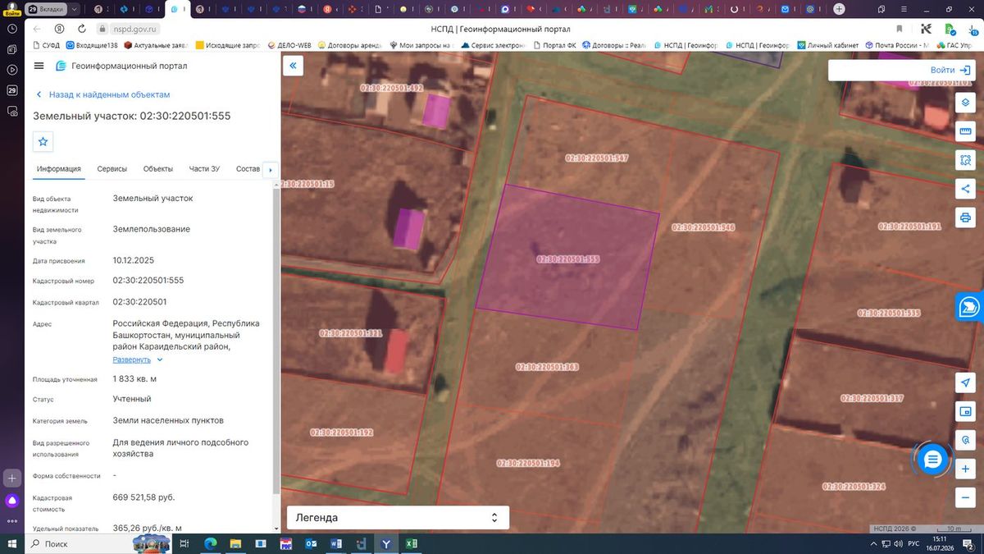Screen dimensions: 984x554
Task: Click the cadastral number value 02:30:220501:555
Action: (148, 280)
